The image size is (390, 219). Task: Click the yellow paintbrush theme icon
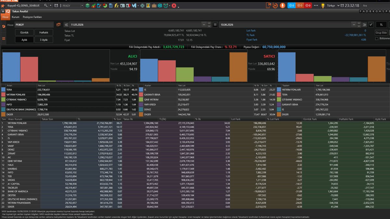coord(323,6)
